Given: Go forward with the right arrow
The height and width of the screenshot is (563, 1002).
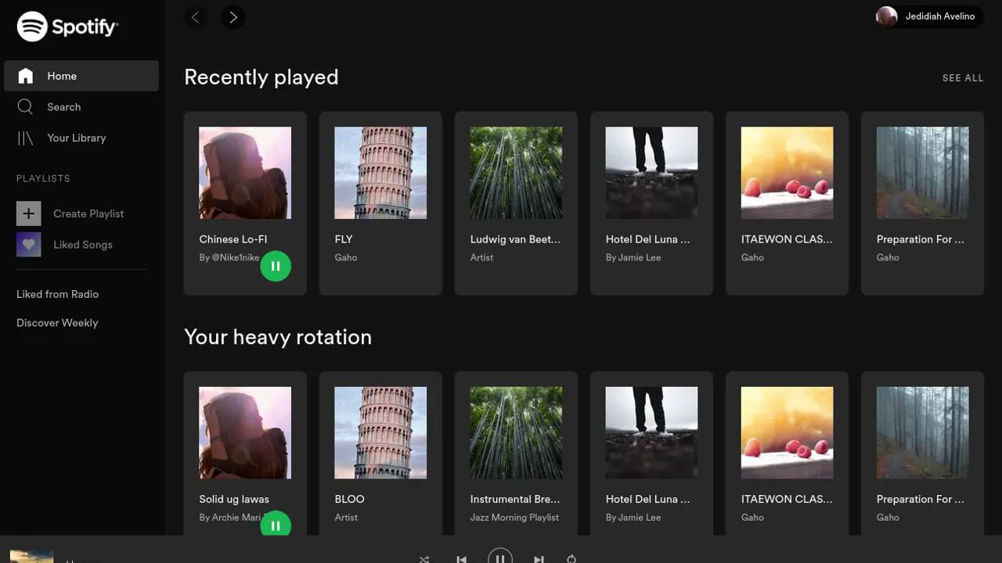Looking at the screenshot, I should pyautogui.click(x=232, y=16).
